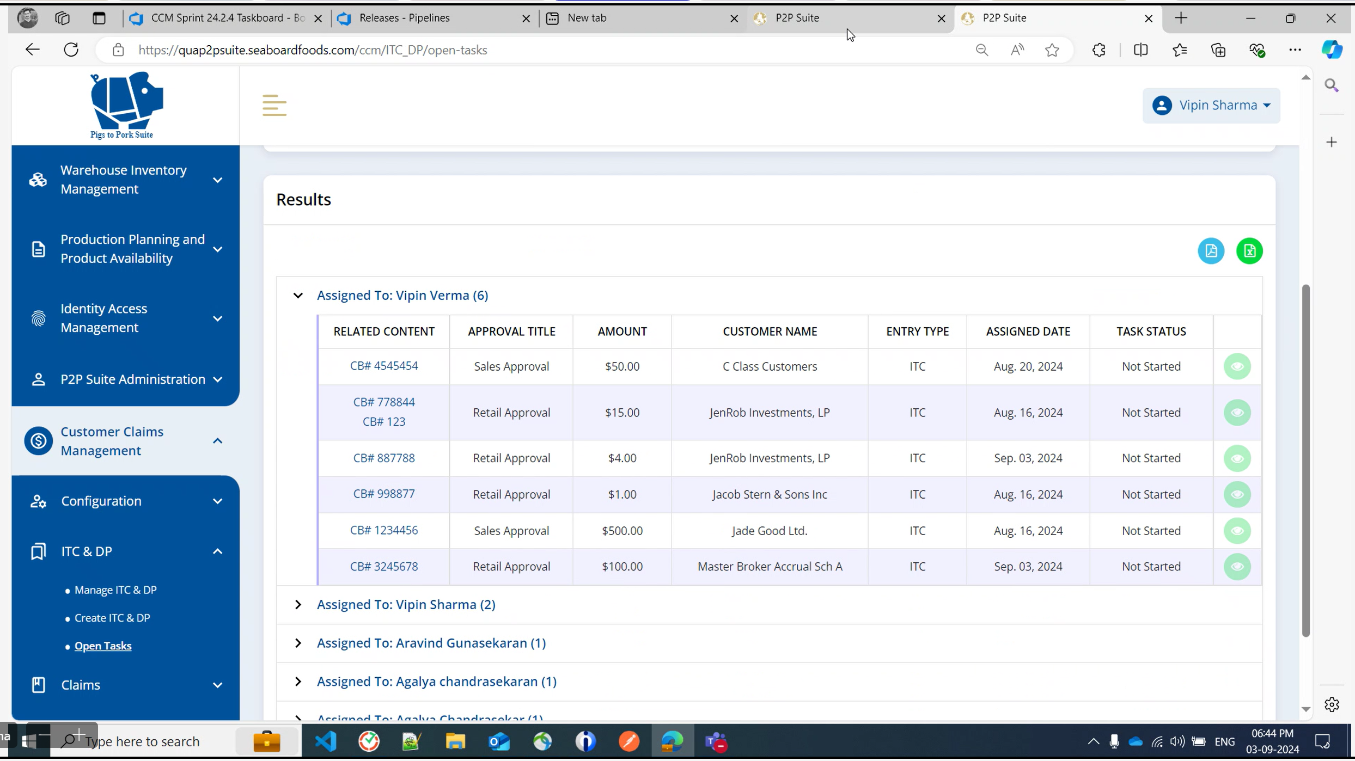Image resolution: width=1355 pixels, height=761 pixels.
Task: Open the CB# 1234456 link
Action: point(384,531)
